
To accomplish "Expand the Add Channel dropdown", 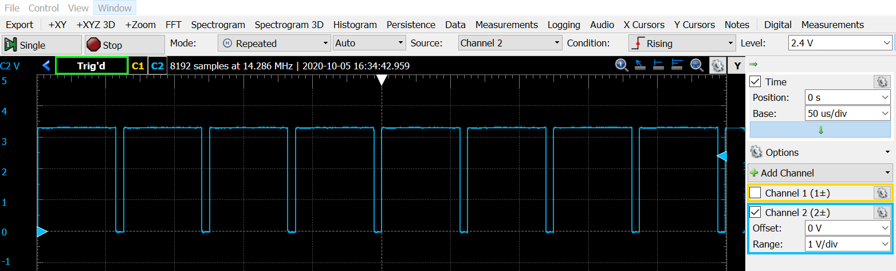I will [x=820, y=172].
